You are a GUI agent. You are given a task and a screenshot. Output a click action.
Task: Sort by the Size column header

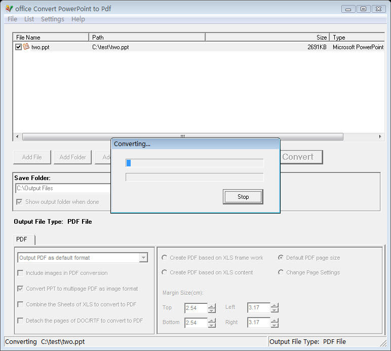point(267,38)
